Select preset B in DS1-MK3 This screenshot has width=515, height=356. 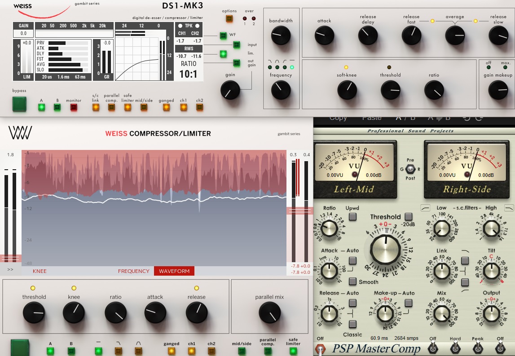click(x=57, y=107)
